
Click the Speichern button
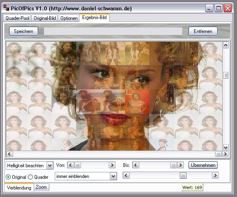tap(23, 31)
